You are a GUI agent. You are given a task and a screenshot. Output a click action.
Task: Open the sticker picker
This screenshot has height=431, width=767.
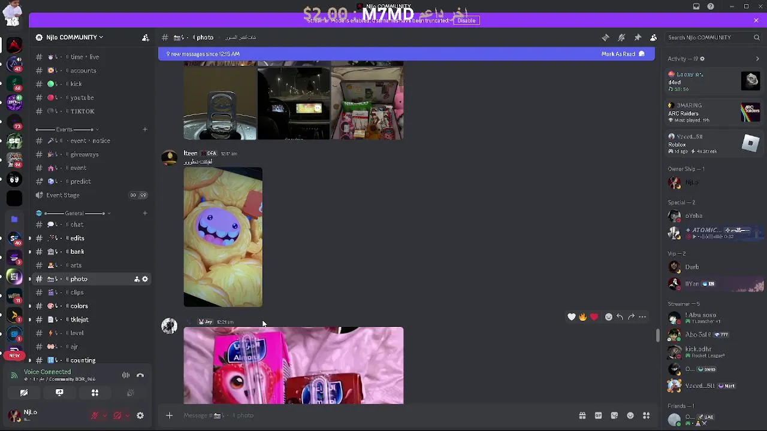coord(614,415)
